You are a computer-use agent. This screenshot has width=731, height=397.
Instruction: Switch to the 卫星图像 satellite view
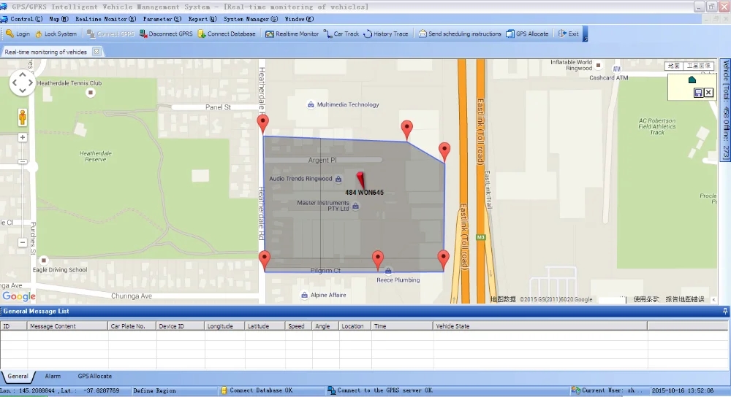pos(698,66)
